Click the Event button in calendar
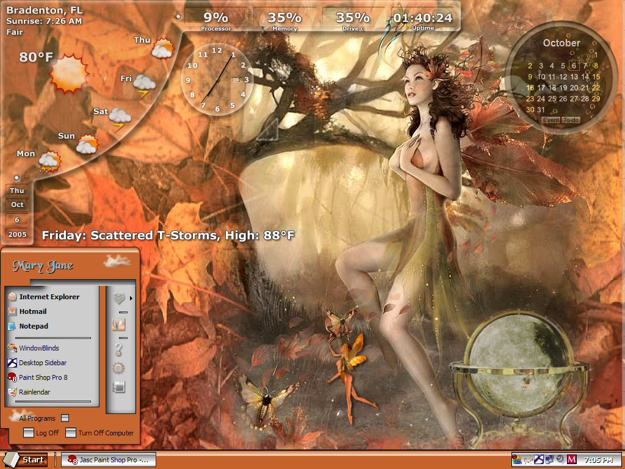625x469 pixels. click(x=551, y=120)
